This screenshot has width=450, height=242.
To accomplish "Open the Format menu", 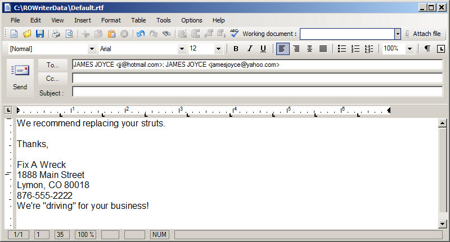I will (x=111, y=20).
